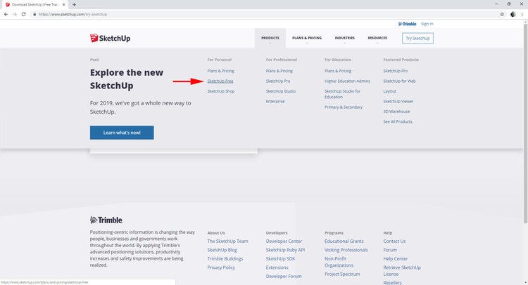Open the SketchUp Free link
This screenshot has width=528, height=285.
[x=220, y=81]
